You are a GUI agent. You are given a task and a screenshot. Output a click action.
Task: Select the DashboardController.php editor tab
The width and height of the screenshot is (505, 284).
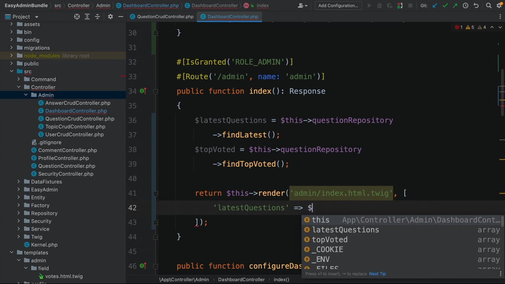pyautogui.click(x=232, y=16)
